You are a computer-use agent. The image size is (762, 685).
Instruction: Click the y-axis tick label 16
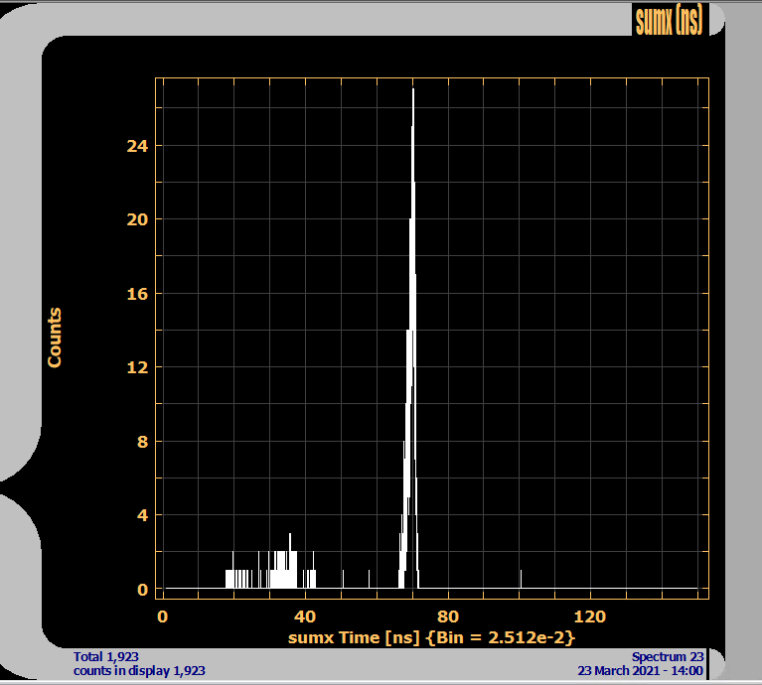137,294
